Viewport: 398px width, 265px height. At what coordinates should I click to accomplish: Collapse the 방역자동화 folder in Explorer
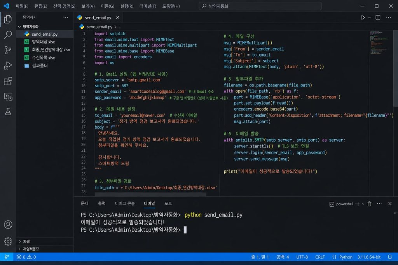coord(19,27)
